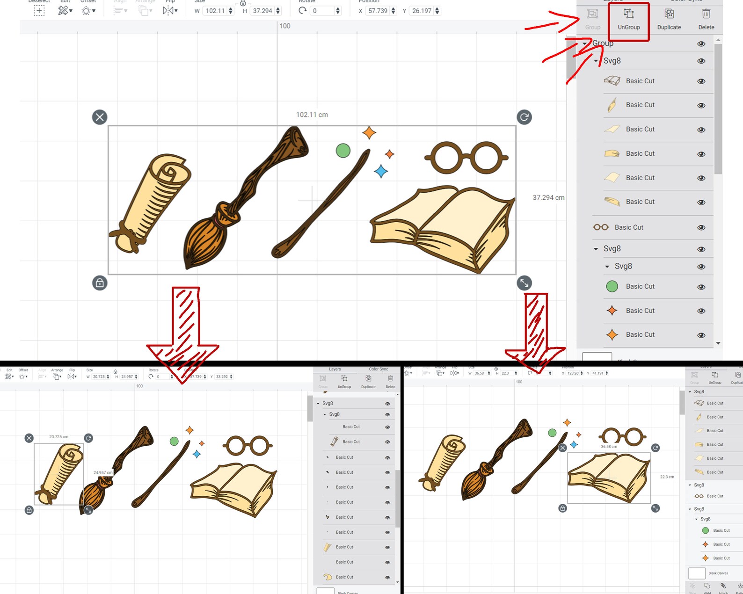743x594 pixels.
Task: Click the resize arrows handle on the large selection
Action: [x=524, y=283]
